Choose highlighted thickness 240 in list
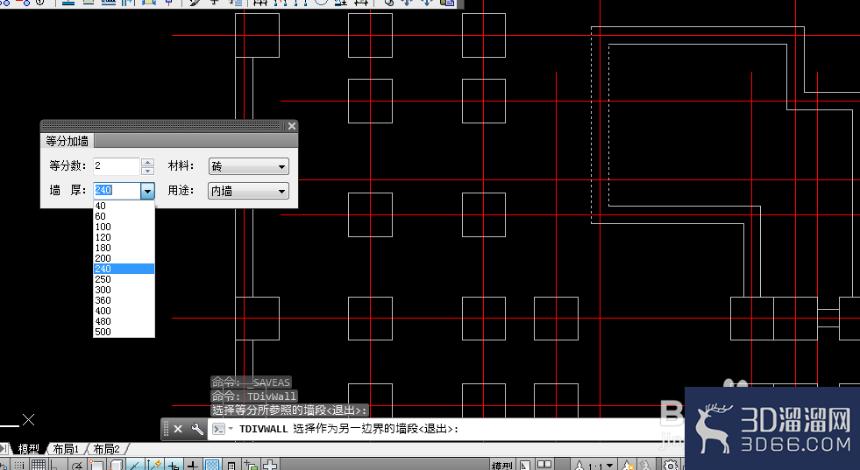The image size is (860, 470). click(x=124, y=269)
